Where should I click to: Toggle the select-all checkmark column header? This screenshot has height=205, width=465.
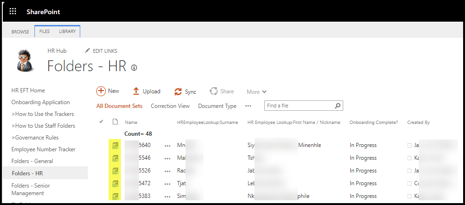(101, 122)
